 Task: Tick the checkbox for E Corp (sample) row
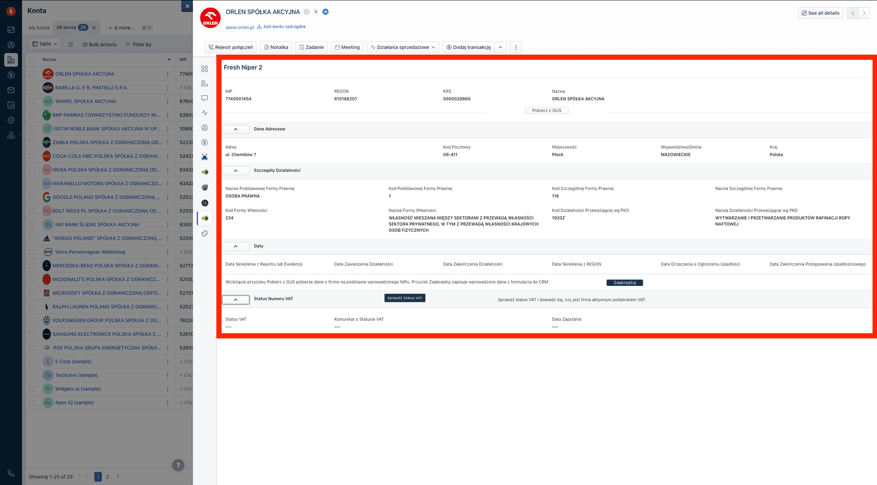pyautogui.click(x=32, y=361)
